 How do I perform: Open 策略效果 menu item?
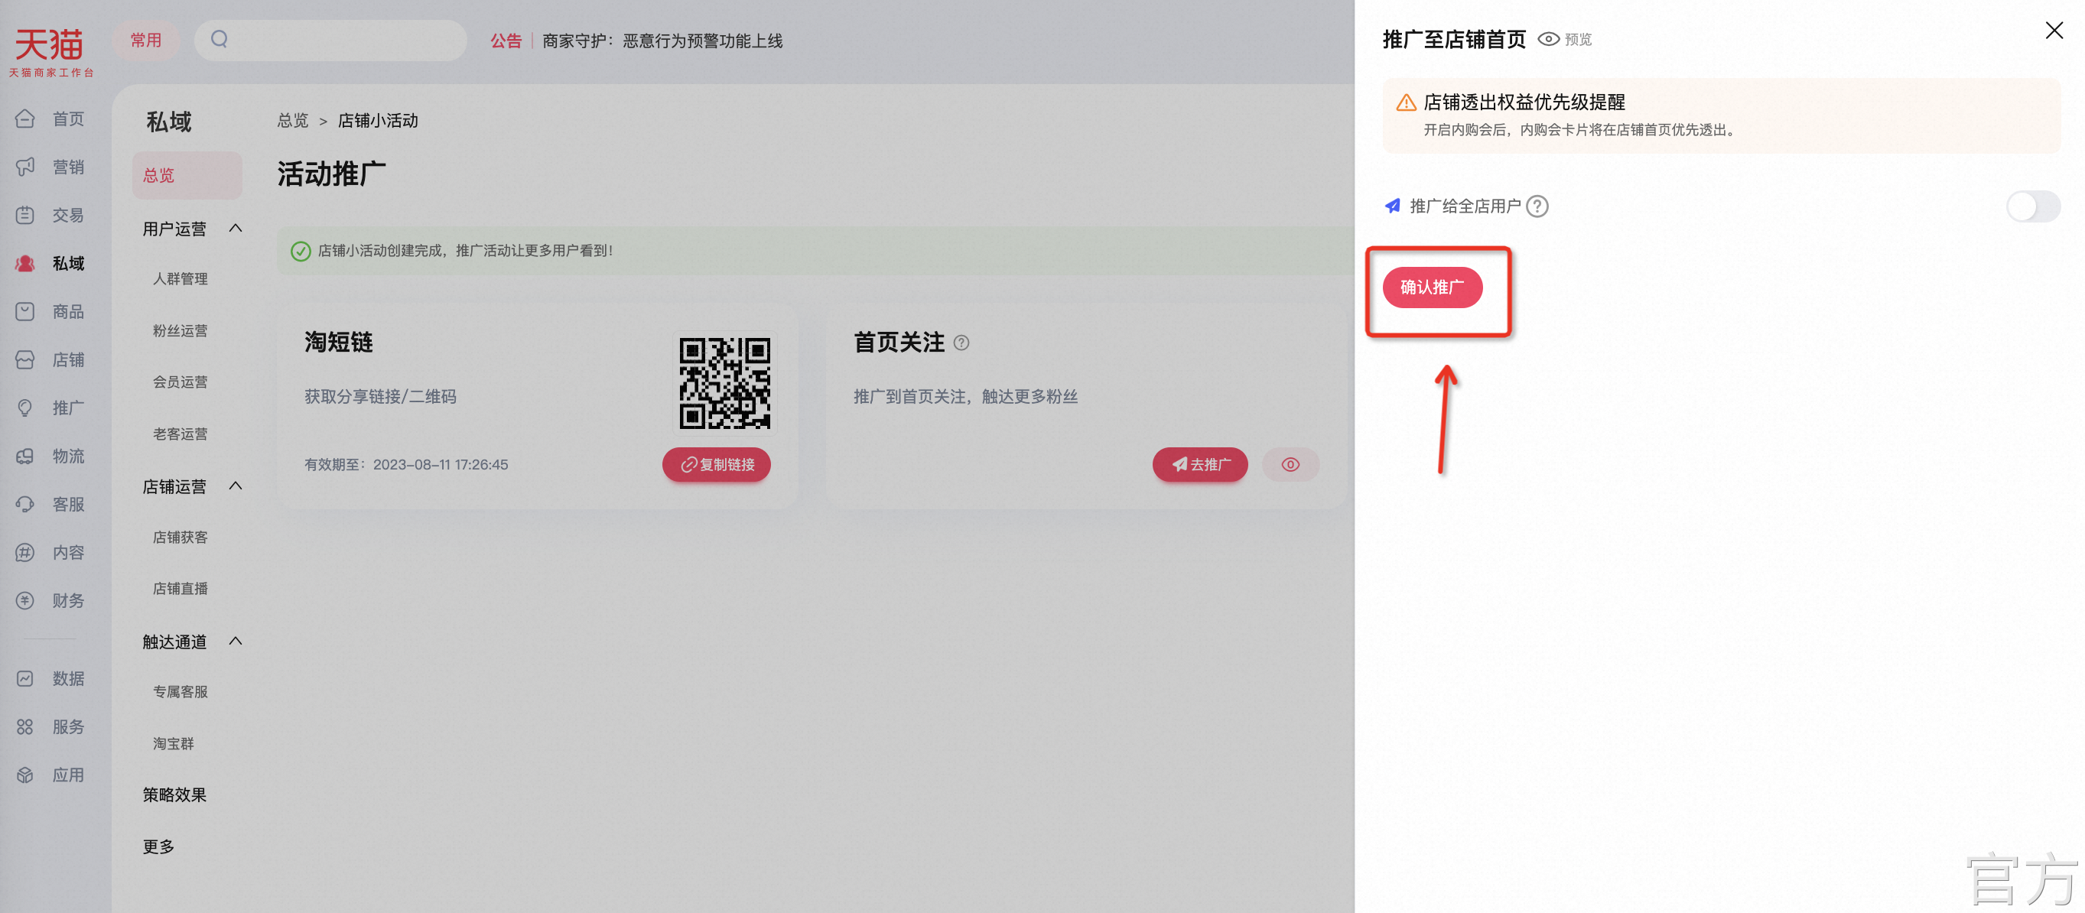[174, 794]
